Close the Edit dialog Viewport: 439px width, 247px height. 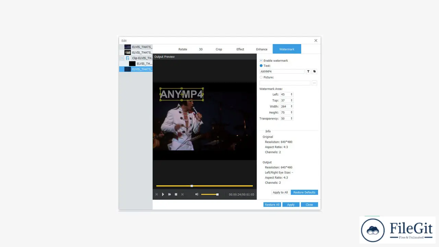316,40
